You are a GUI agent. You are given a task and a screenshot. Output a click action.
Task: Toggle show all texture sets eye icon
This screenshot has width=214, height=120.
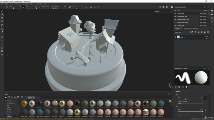[x=179, y=10]
